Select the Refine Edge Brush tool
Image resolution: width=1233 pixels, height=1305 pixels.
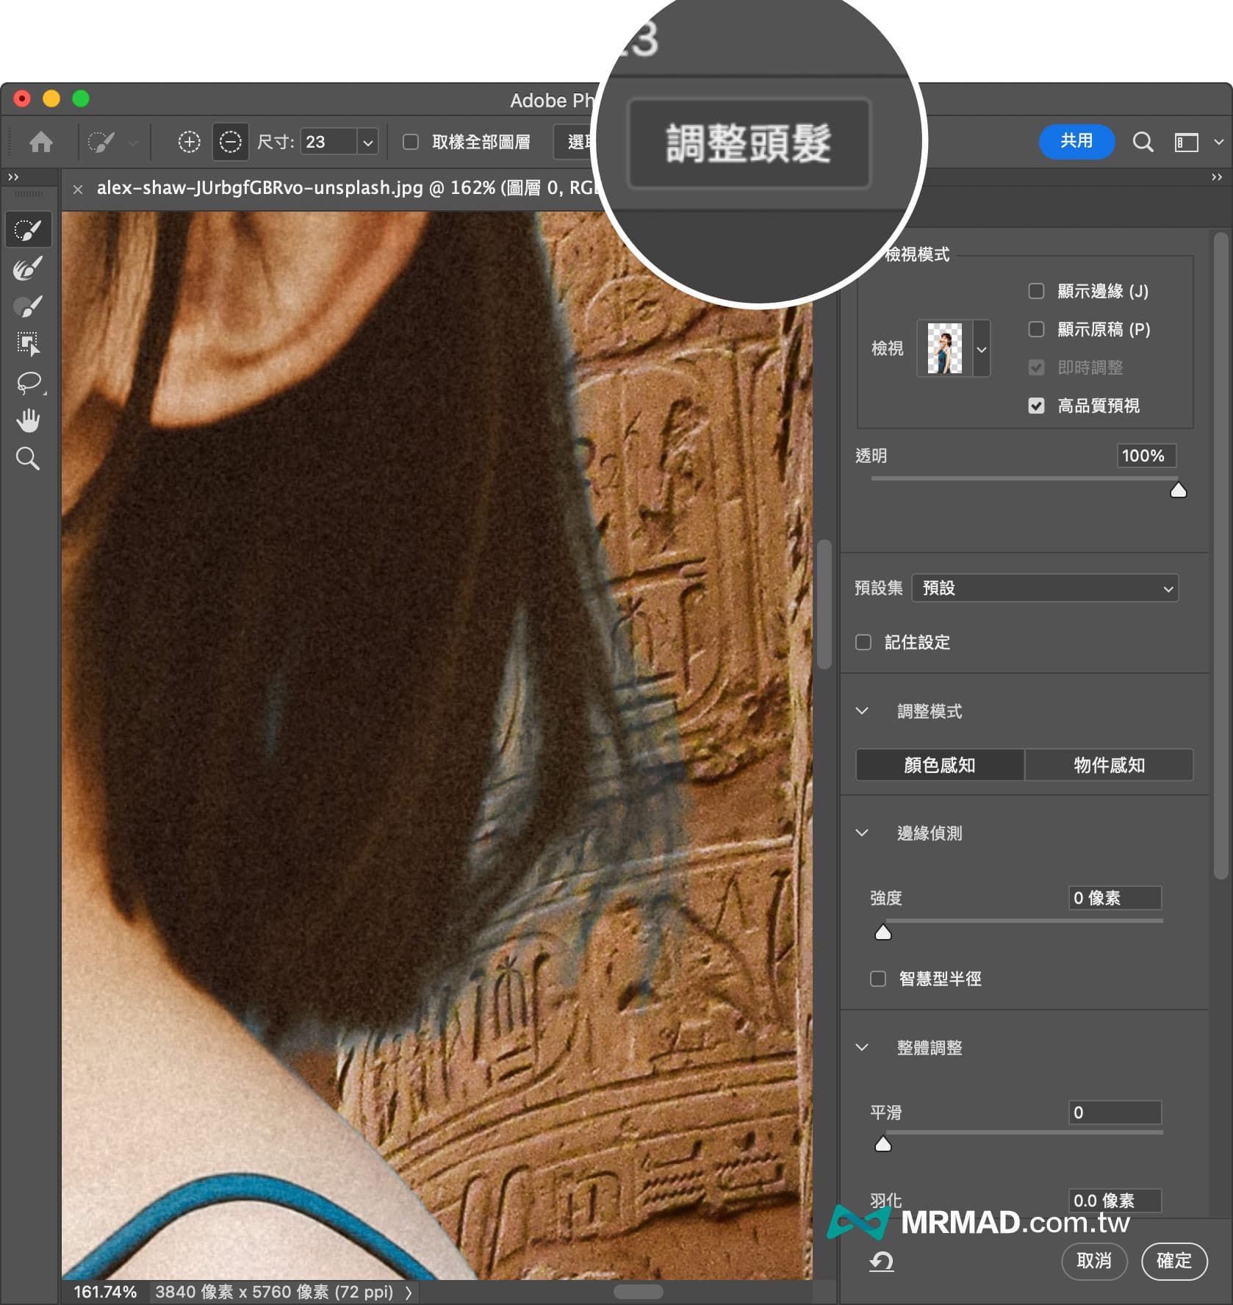[28, 269]
